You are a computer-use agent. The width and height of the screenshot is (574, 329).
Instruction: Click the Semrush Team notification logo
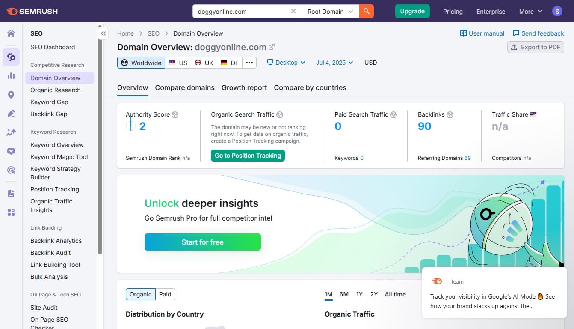click(x=437, y=281)
